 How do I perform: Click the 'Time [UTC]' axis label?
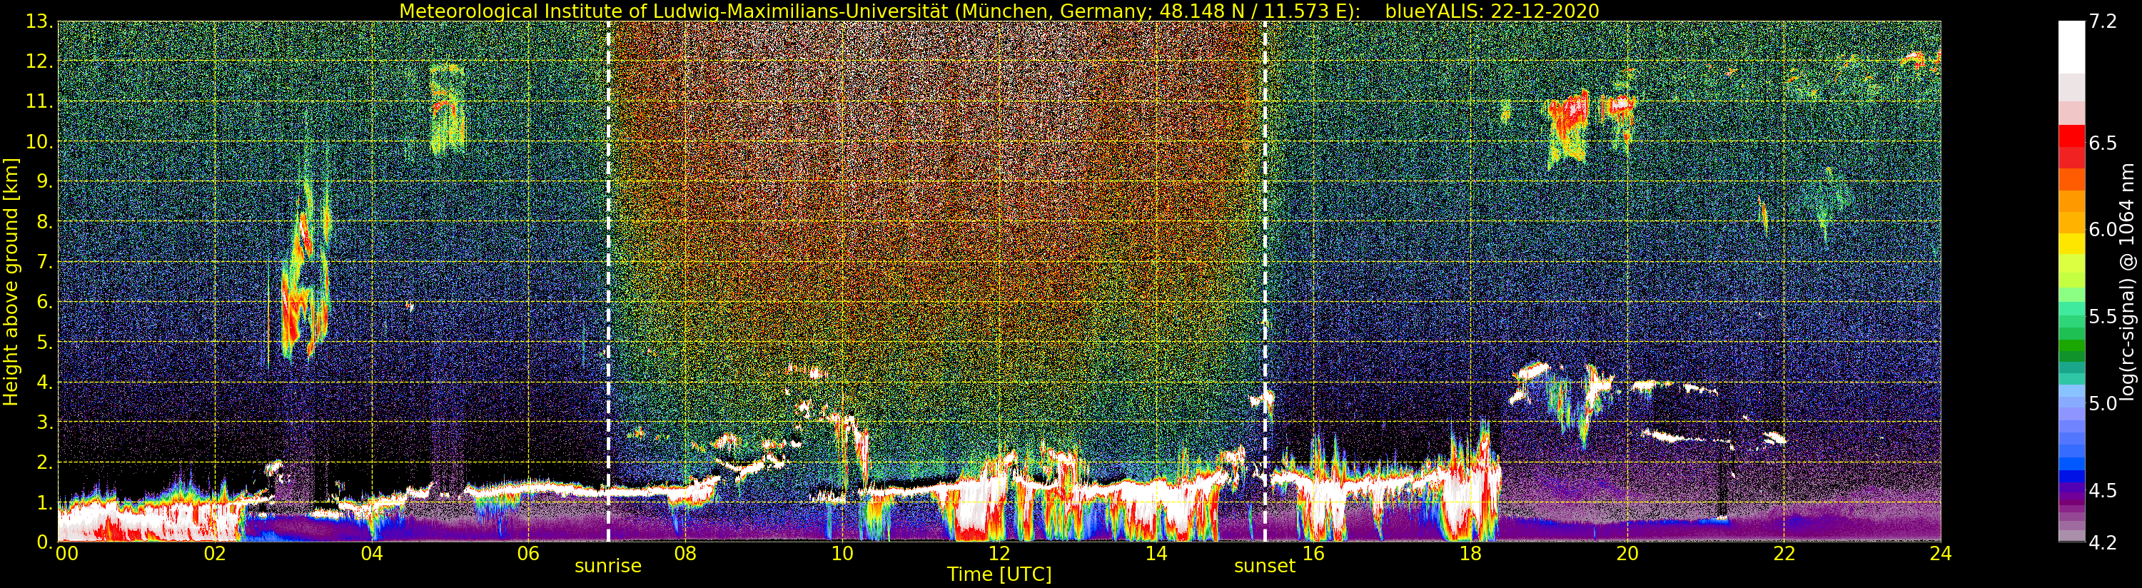point(999,574)
